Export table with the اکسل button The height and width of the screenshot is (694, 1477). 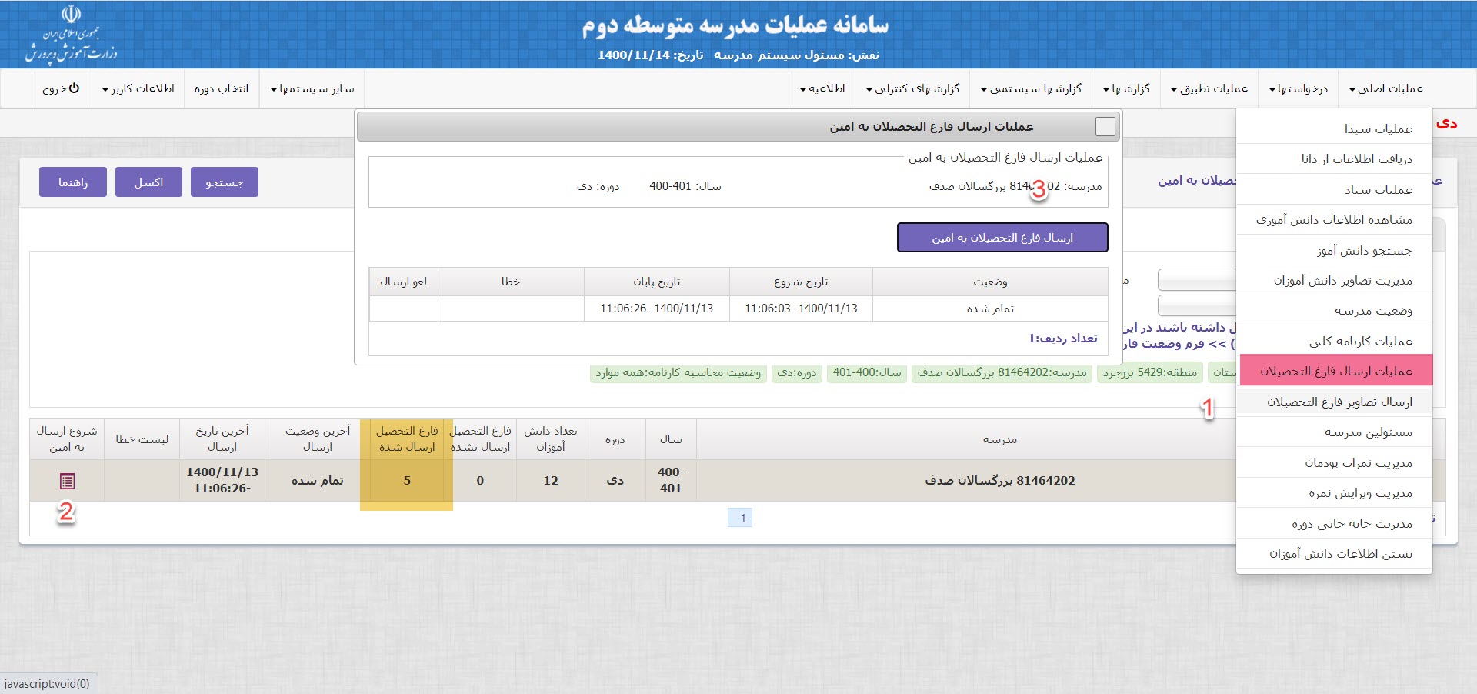(x=148, y=182)
